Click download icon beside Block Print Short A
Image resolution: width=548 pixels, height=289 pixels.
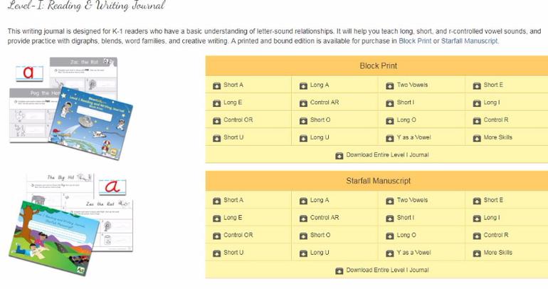pyautogui.click(x=217, y=85)
